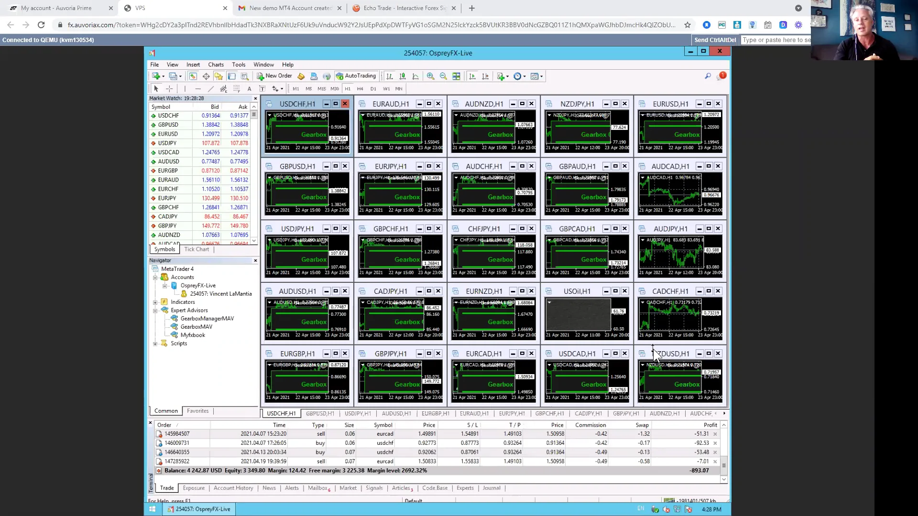This screenshot has height=516, width=918.
Task: Select the Line Chart icon
Action: tap(415, 76)
